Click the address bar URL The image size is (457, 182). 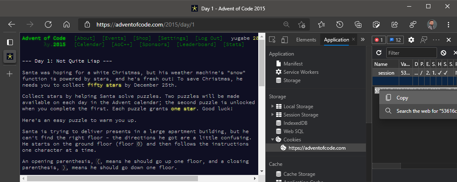146,24
